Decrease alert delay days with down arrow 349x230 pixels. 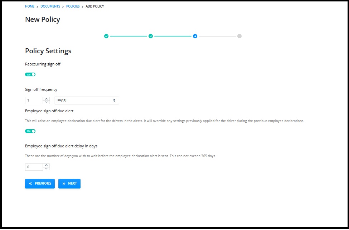click(x=46, y=168)
